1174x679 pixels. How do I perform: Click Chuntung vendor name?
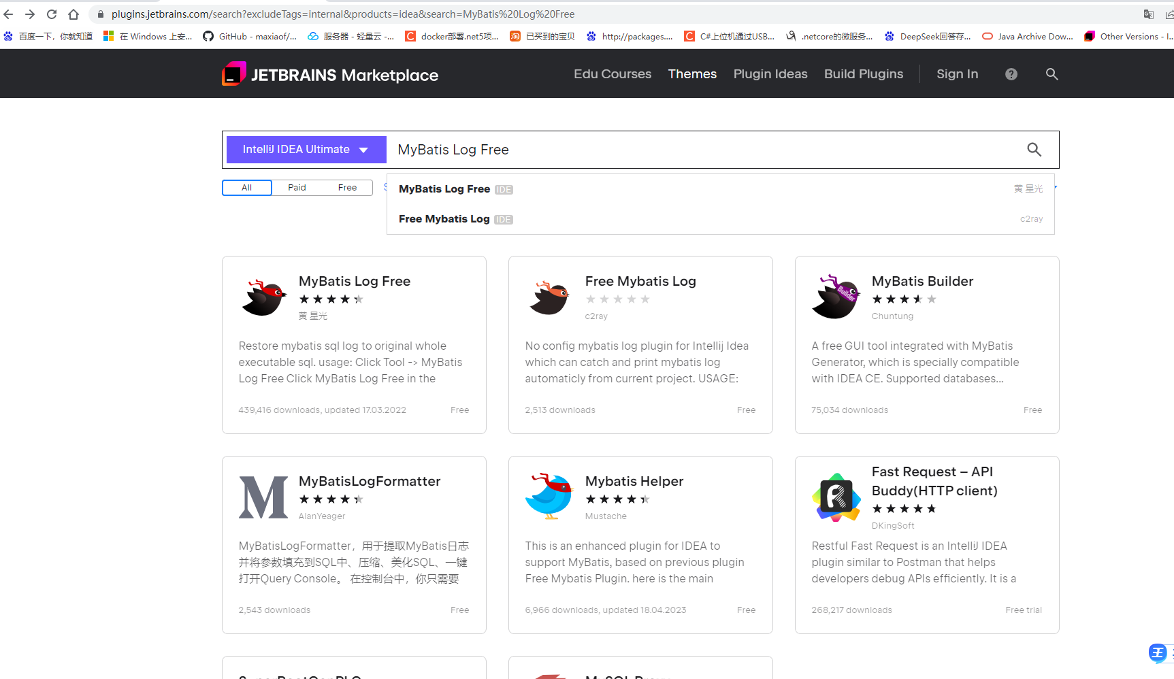tap(892, 316)
